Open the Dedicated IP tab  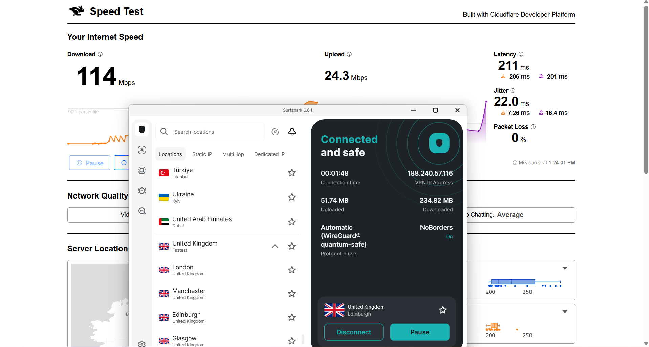point(269,154)
